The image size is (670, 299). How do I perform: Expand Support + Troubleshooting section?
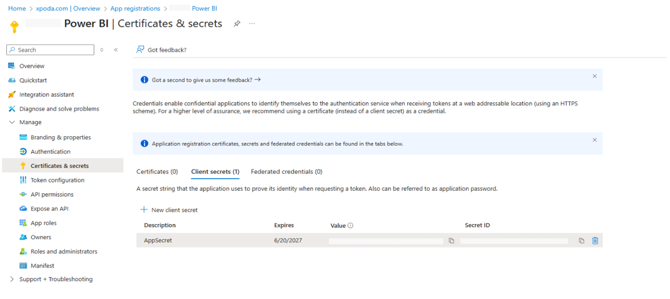click(12, 279)
